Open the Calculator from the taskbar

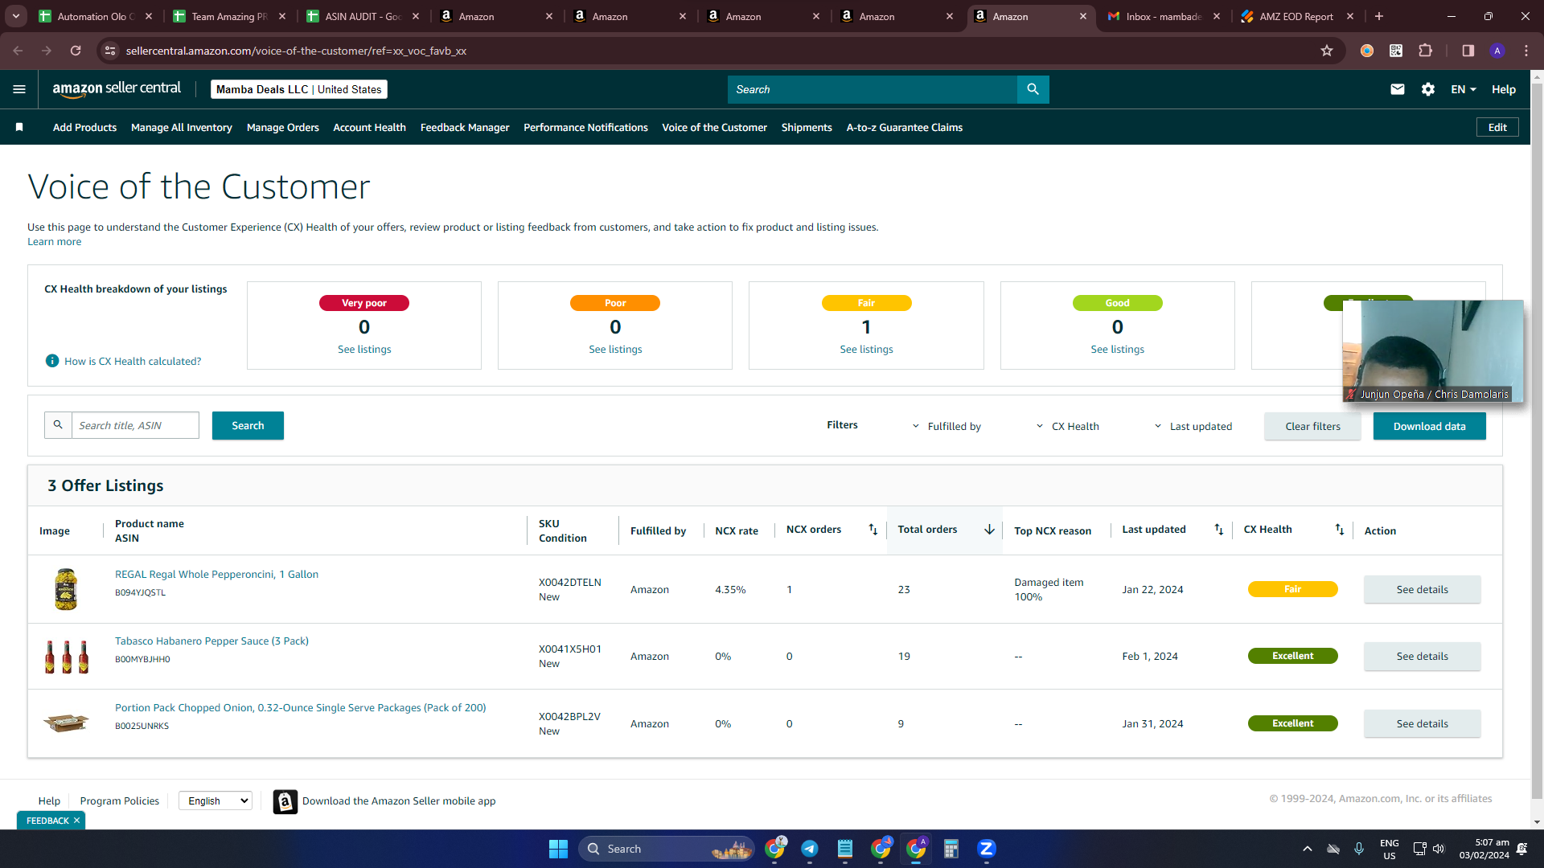point(951,849)
